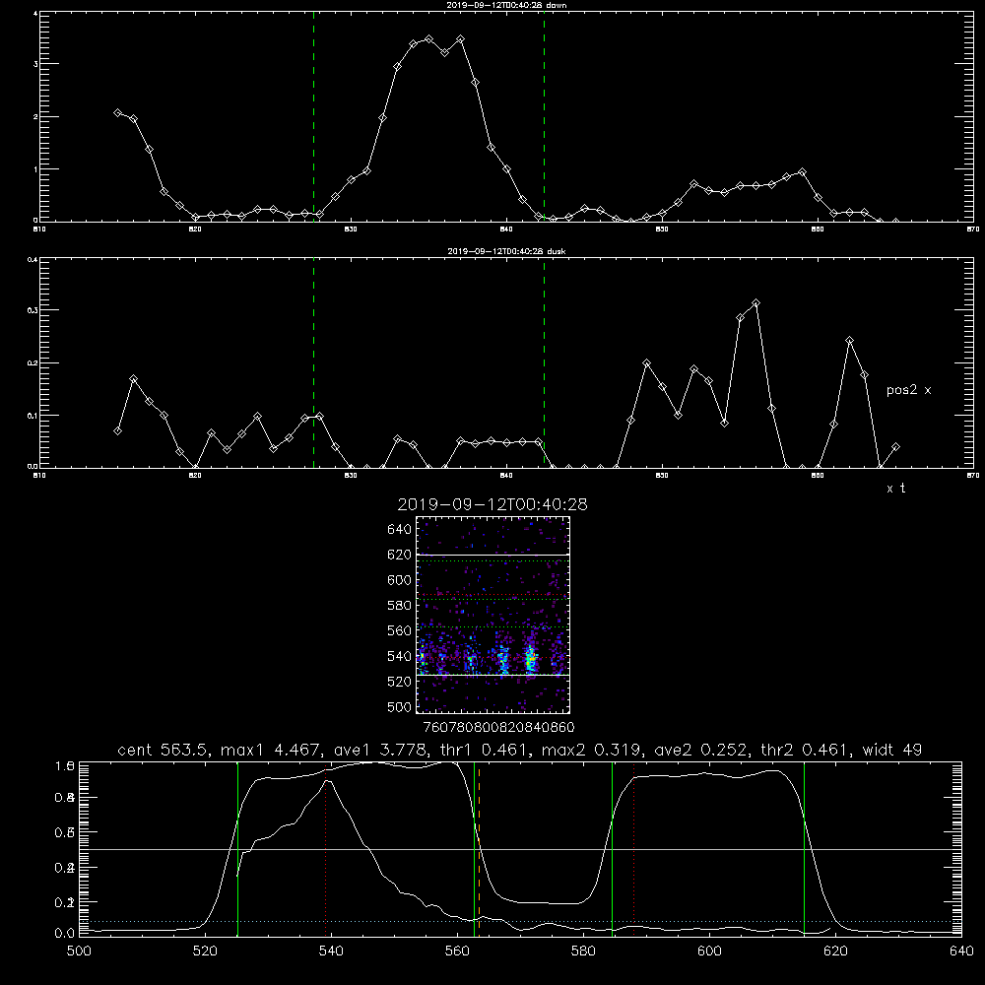Click the first solid green vertical line near 525
This screenshot has height=985, width=985.
(237, 849)
